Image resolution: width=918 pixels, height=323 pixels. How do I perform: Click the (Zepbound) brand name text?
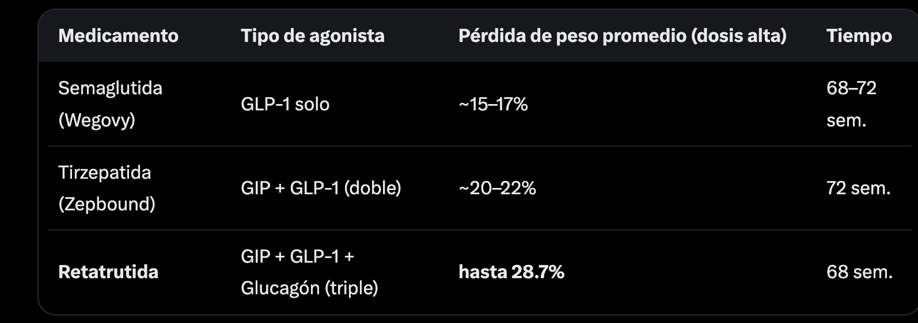(x=107, y=204)
